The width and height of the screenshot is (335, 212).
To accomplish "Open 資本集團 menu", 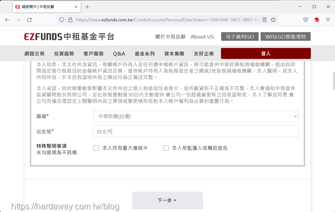I will click(174, 54).
